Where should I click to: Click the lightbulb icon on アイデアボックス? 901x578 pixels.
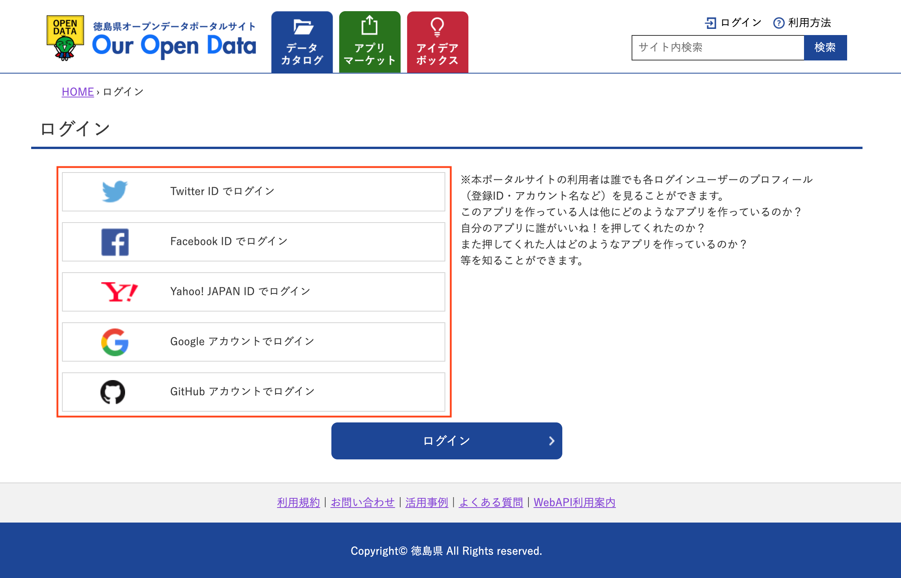pos(437,27)
